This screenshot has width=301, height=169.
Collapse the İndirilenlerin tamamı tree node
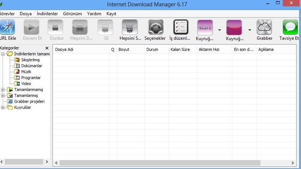tap(3, 54)
